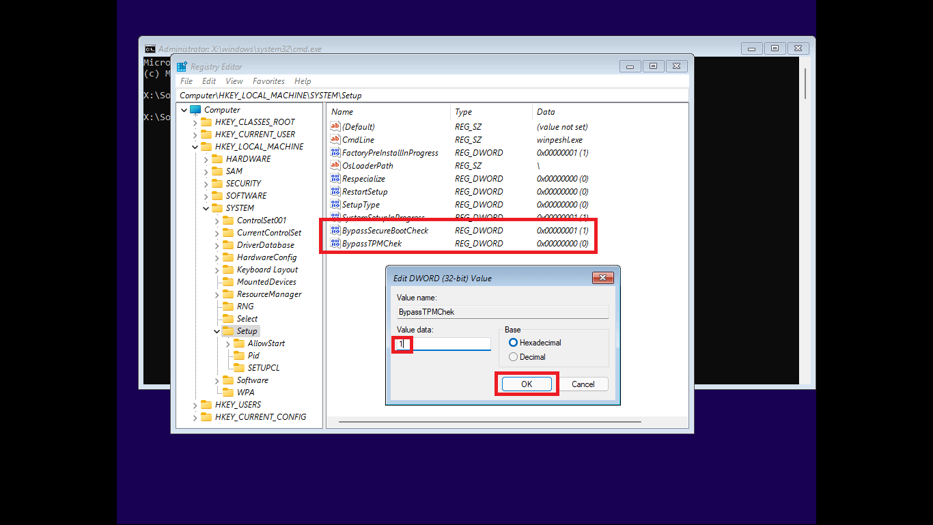Click the Registry Editor title bar icon
Screen dimensions: 933x525
coord(182,66)
